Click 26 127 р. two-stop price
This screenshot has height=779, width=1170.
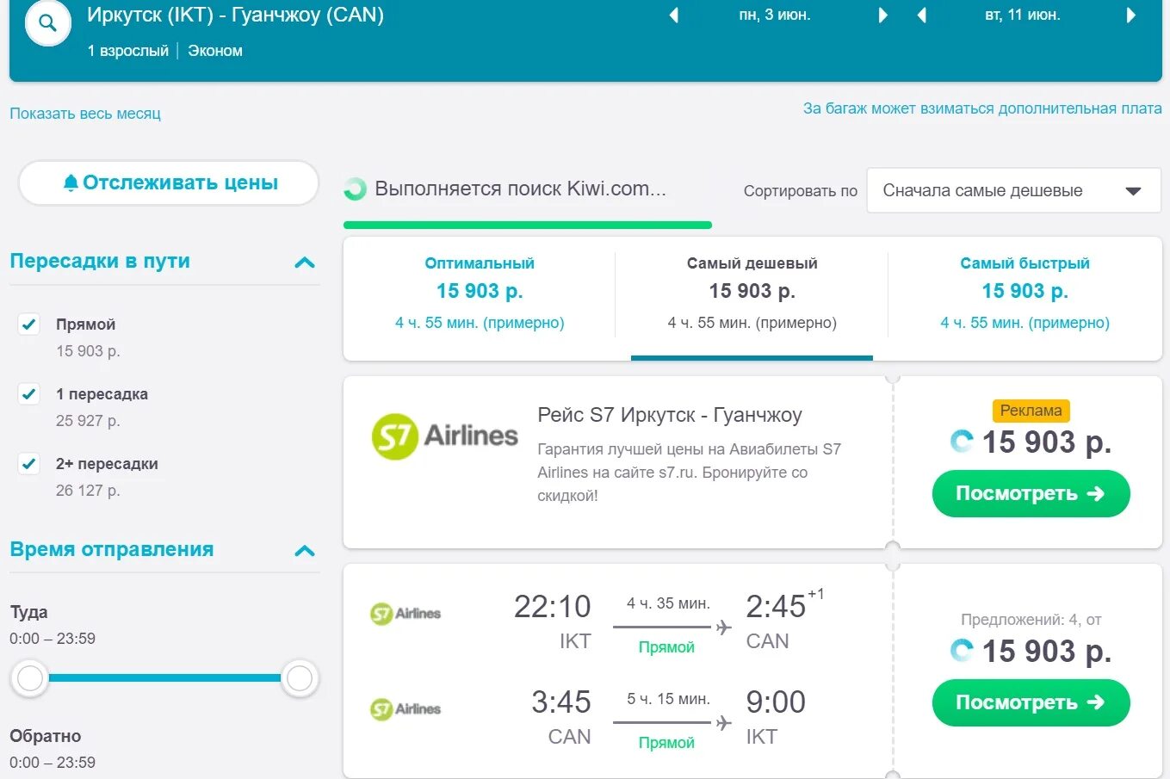tap(88, 491)
